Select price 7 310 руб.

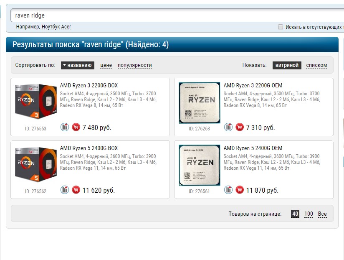point(261,127)
